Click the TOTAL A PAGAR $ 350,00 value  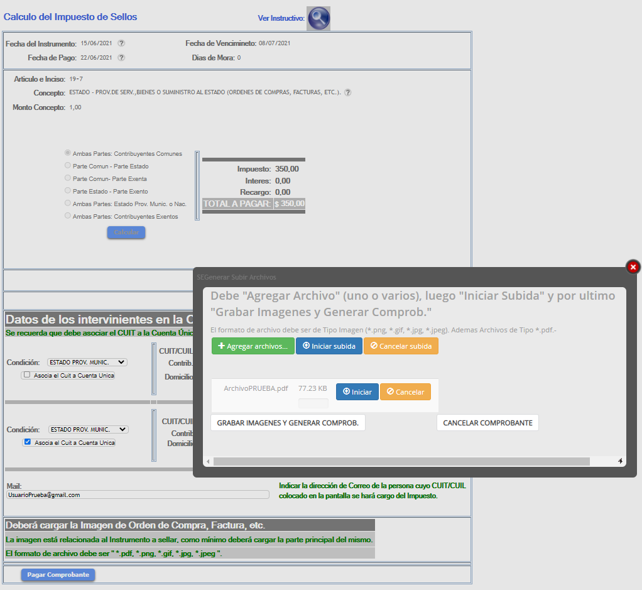pos(290,204)
